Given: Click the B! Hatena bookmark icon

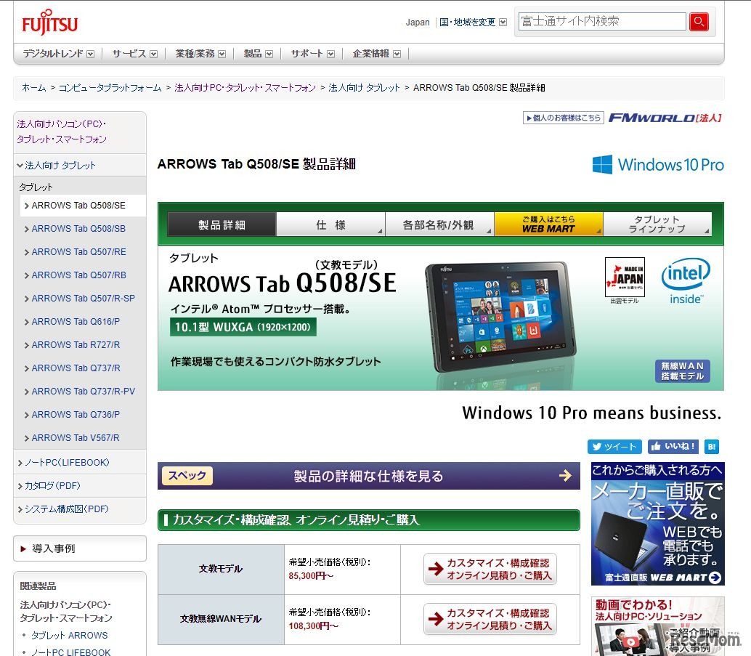Looking at the screenshot, I should tap(711, 447).
